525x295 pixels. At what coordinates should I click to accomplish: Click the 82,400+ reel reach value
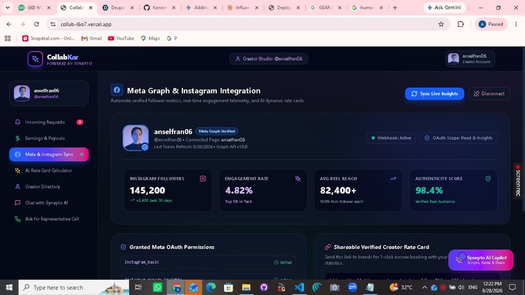338,191
